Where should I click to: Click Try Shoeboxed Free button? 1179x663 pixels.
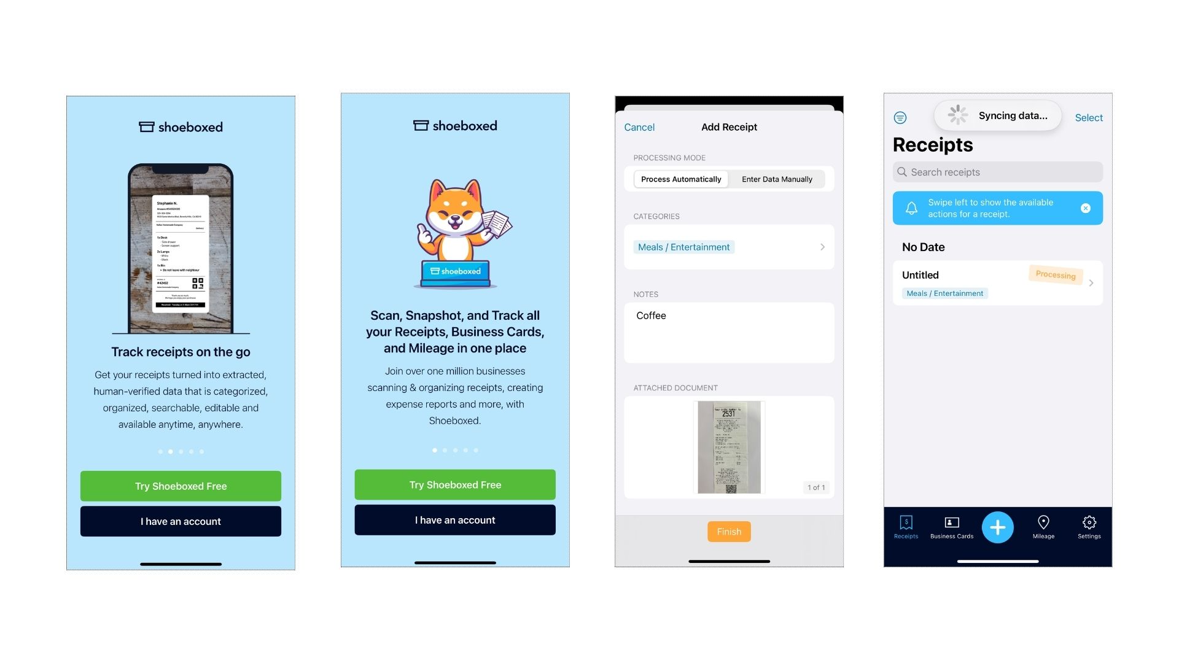click(180, 486)
